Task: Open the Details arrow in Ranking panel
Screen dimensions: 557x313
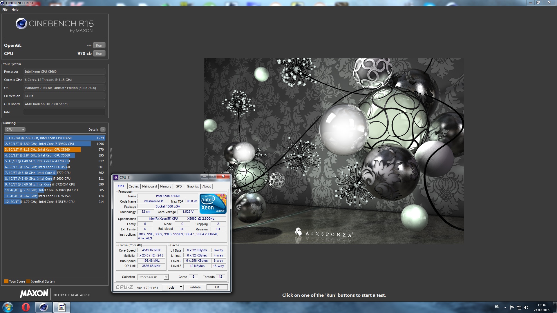Action: point(102,130)
